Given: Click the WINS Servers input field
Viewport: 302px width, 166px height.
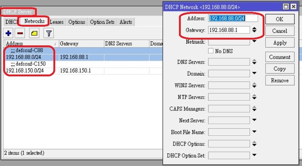Looking at the screenshot, I should pos(229,85).
